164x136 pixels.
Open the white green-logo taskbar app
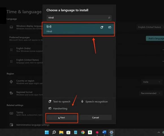point(90,132)
